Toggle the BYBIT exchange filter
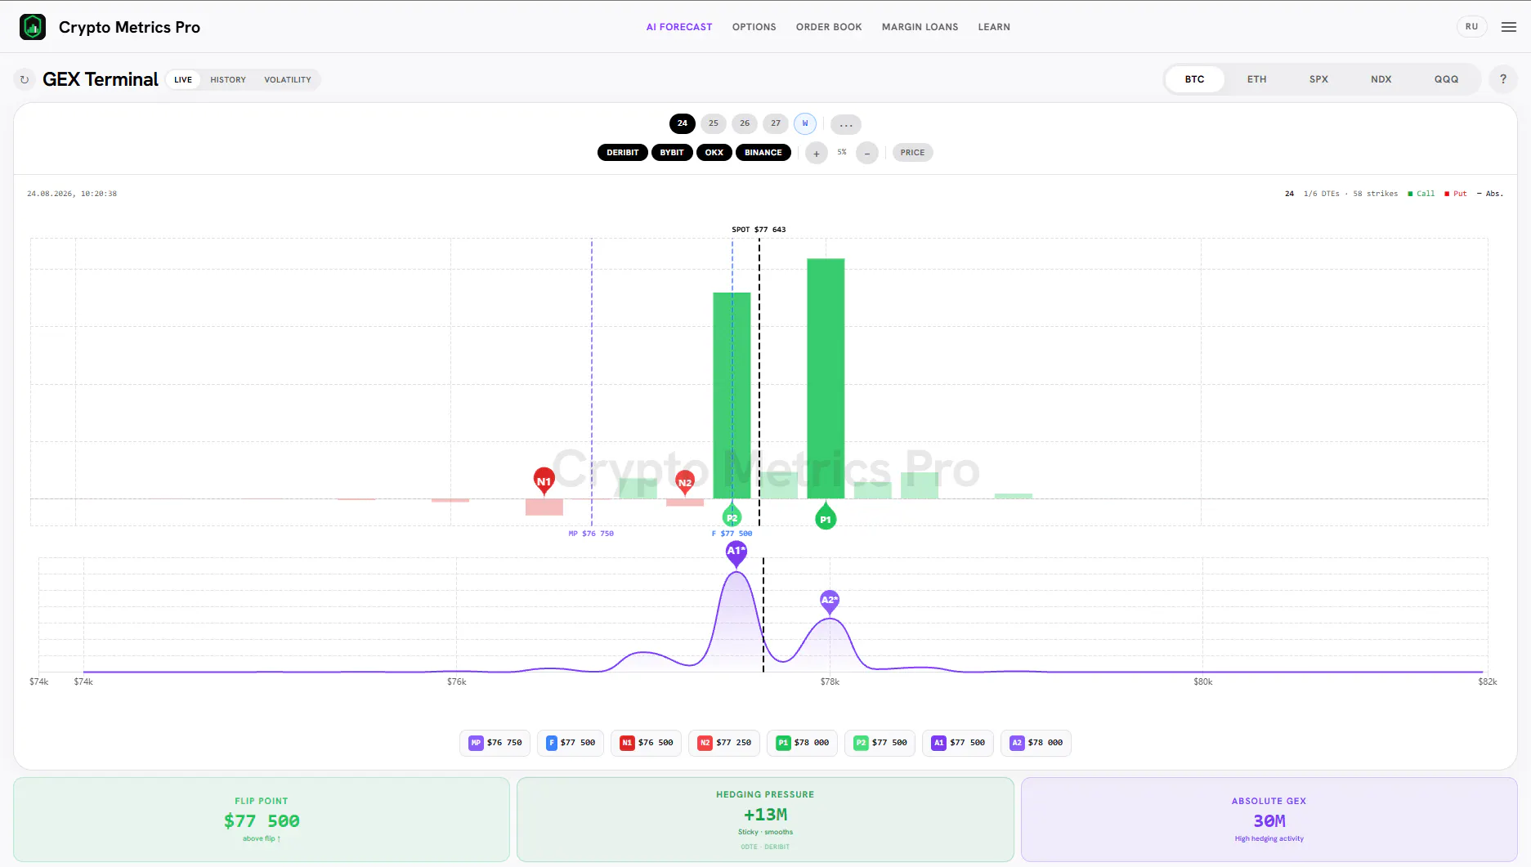The image size is (1531, 867). click(x=672, y=153)
